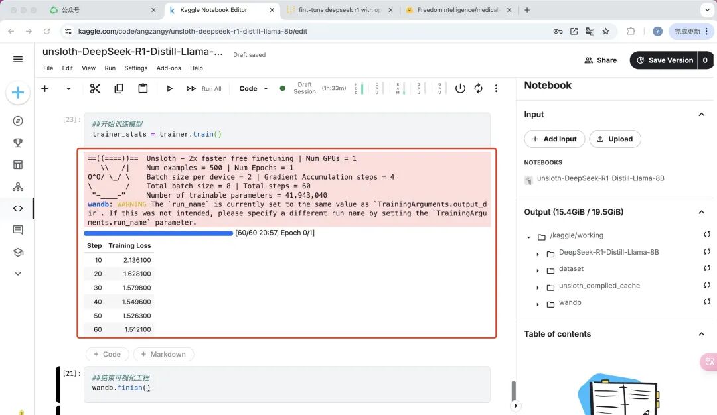Click Run All cells
The image size is (717, 415).
tap(204, 89)
